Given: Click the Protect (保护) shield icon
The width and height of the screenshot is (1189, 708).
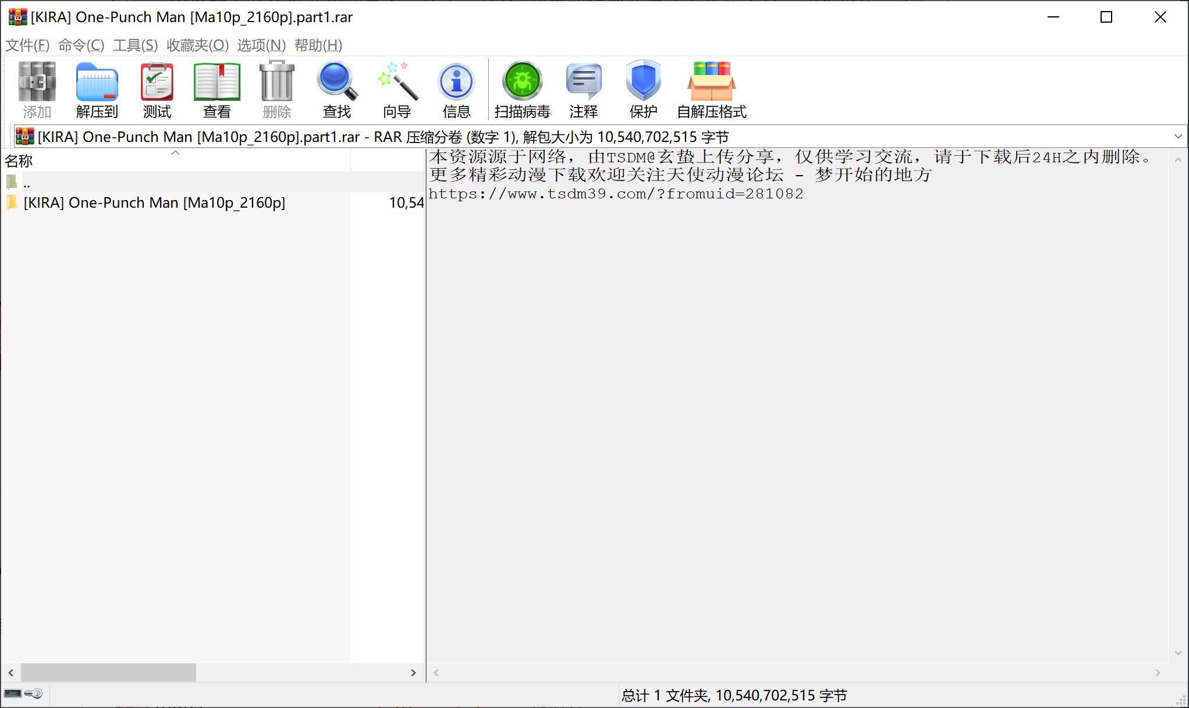Looking at the screenshot, I should point(643,89).
